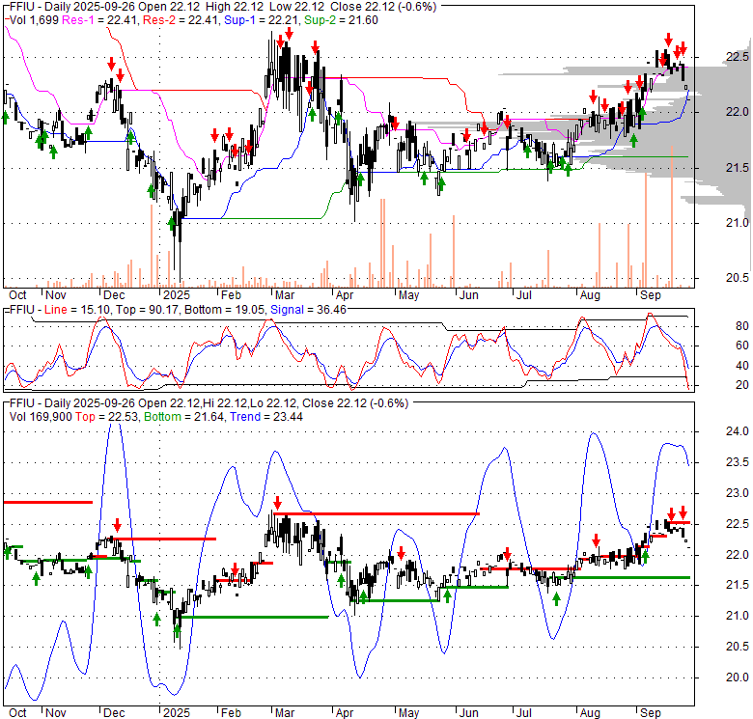Click the 'Bottom = 21.64' label in bottom chart
Image resolution: width=753 pixels, height=719 pixels.
point(184,417)
